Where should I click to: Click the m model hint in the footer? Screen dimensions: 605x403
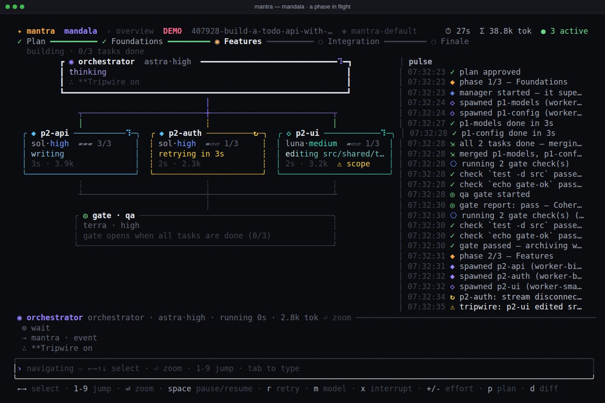click(330, 389)
